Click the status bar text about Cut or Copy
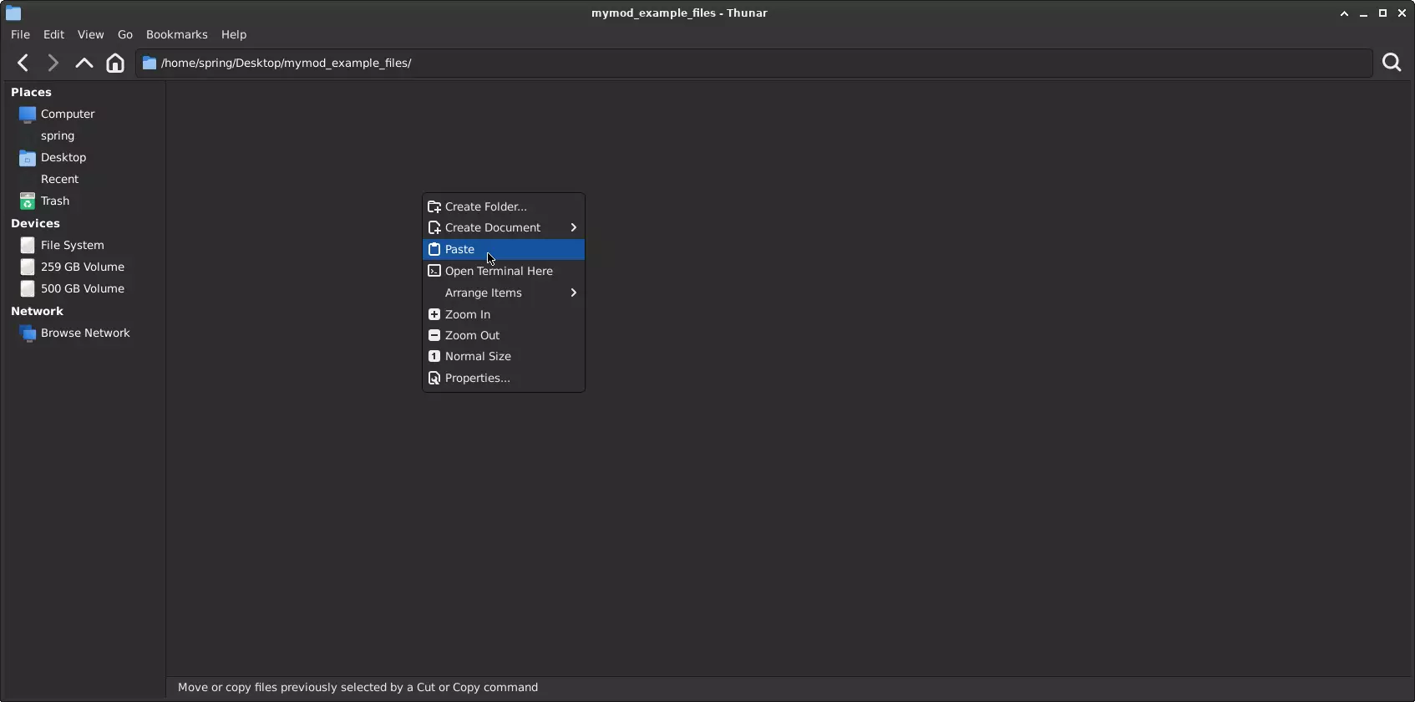This screenshot has height=702, width=1415. (358, 687)
